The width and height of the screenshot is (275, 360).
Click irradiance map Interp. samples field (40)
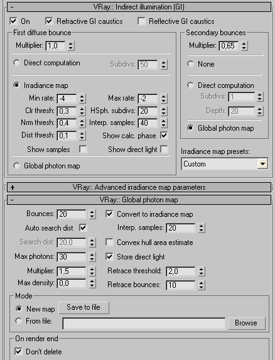148,123
